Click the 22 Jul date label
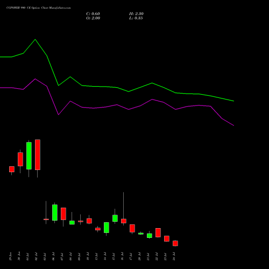269x269 pixels. (x=157, y=256)
